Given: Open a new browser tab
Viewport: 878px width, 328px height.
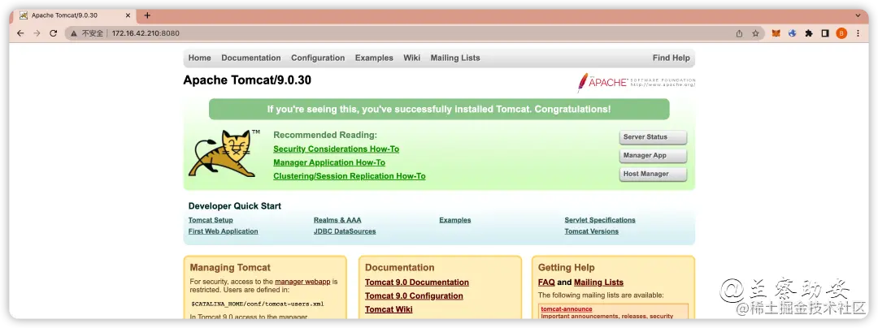Looking at the screenshot, I should pos(147,15).
